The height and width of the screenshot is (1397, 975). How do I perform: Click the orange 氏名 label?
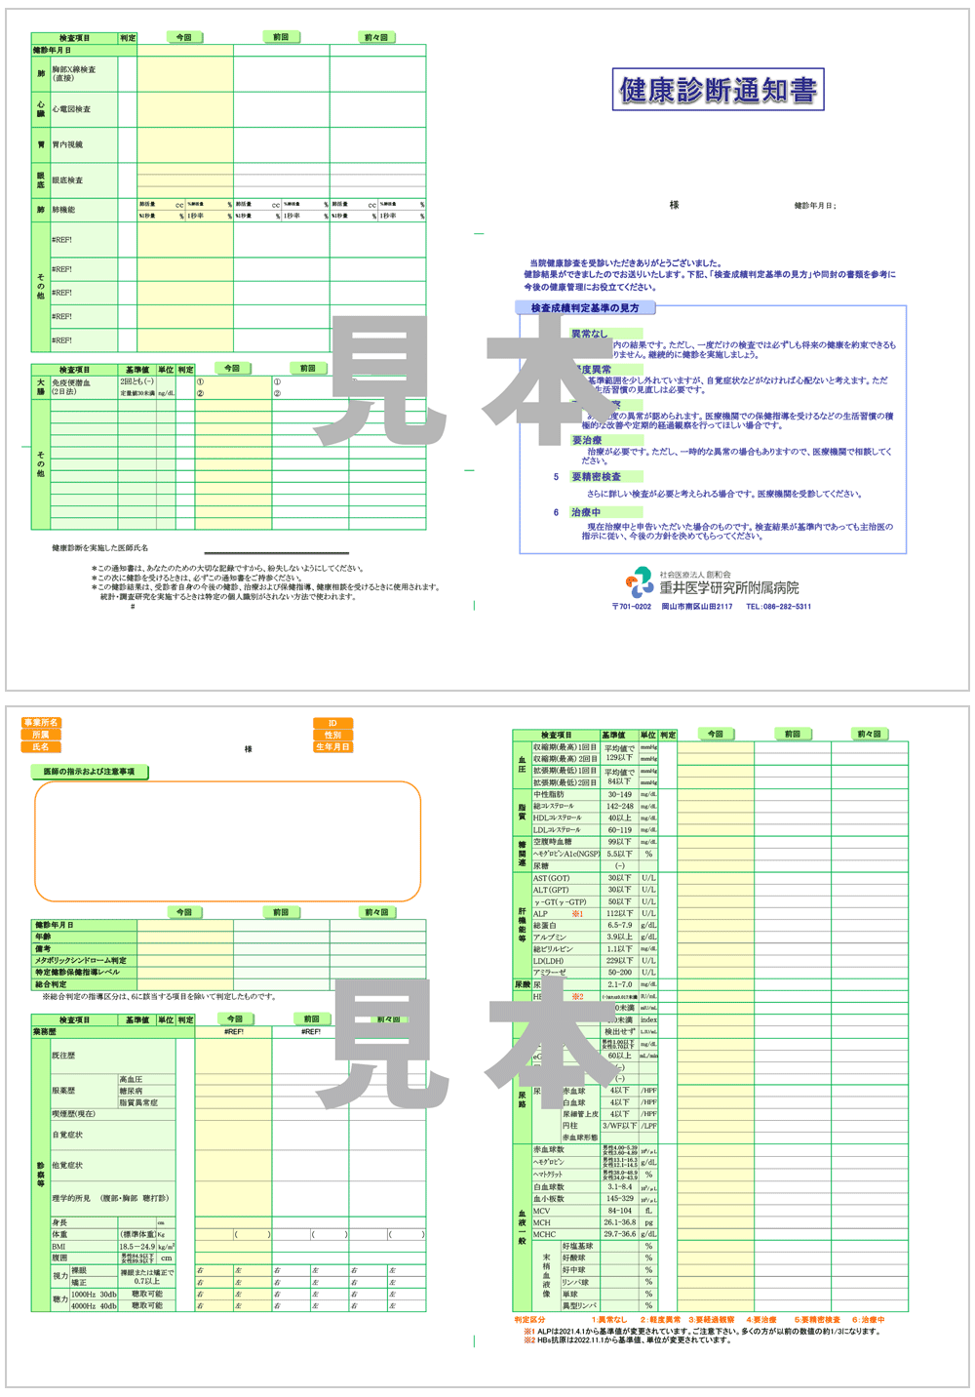41,747
